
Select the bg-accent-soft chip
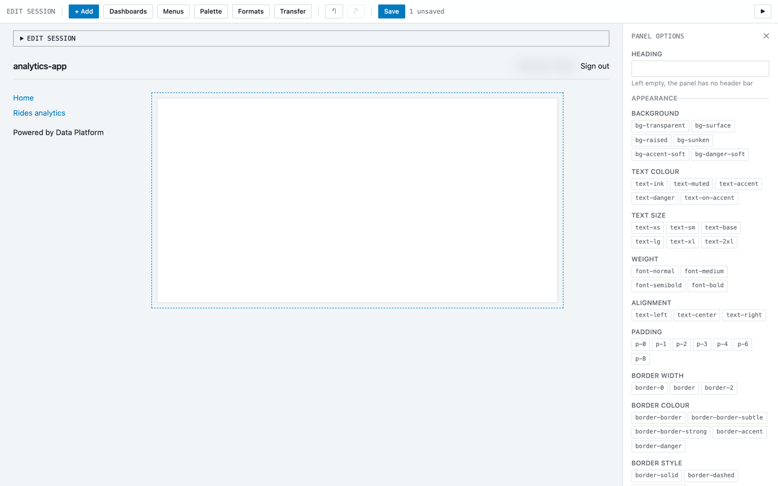(660, 154)
